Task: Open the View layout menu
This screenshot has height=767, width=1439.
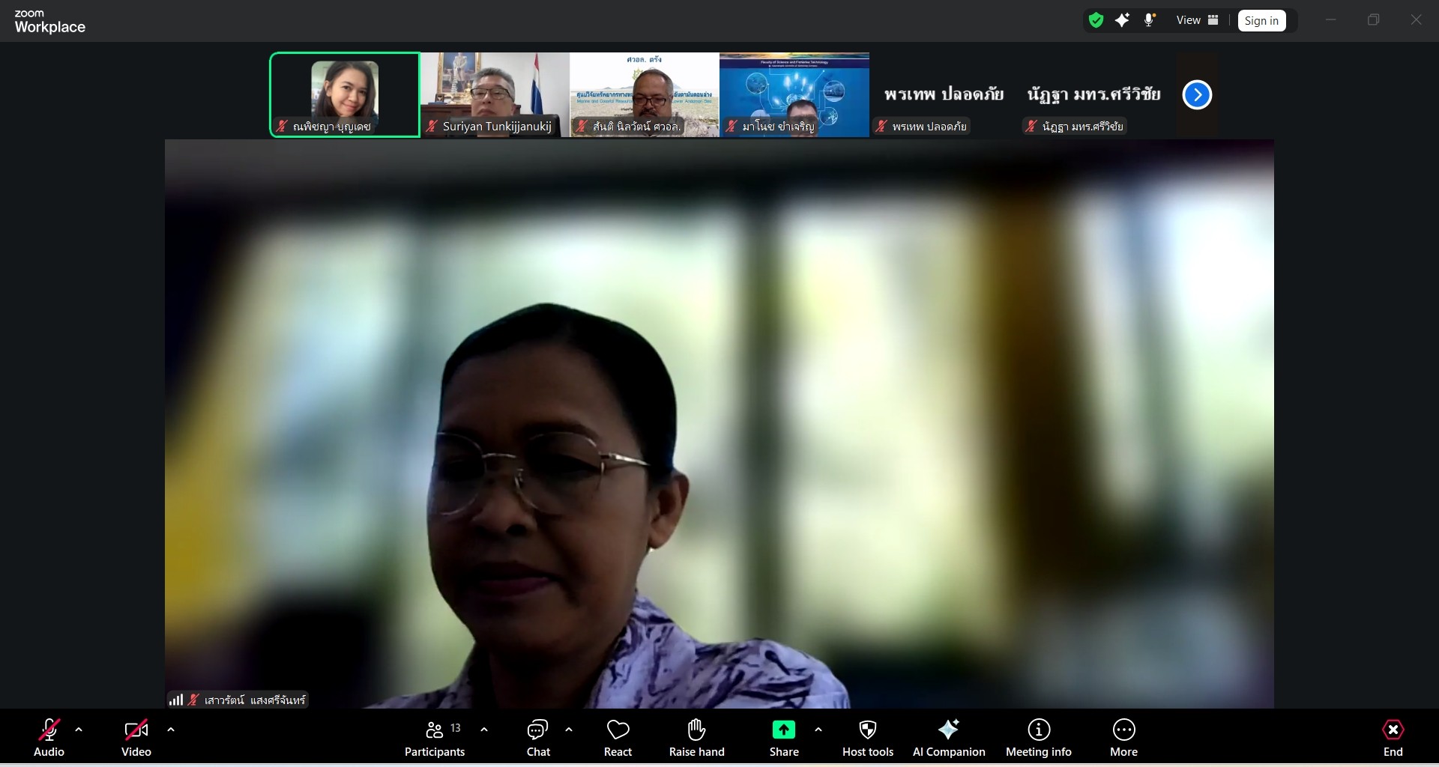Action: coord(1197,20)
